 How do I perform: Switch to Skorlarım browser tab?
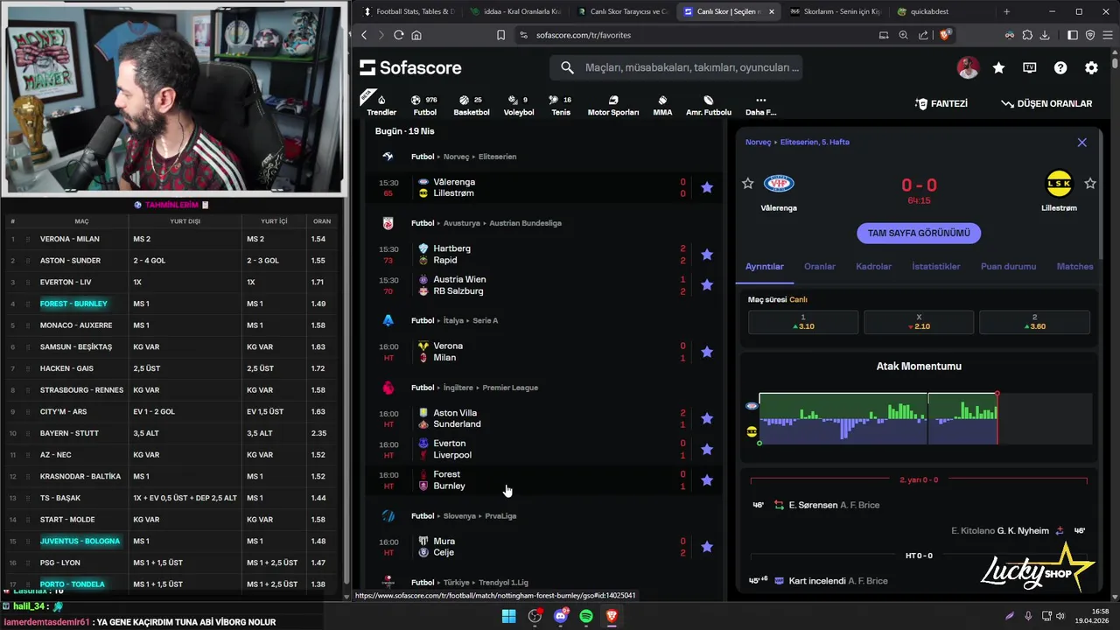(835, 11)
